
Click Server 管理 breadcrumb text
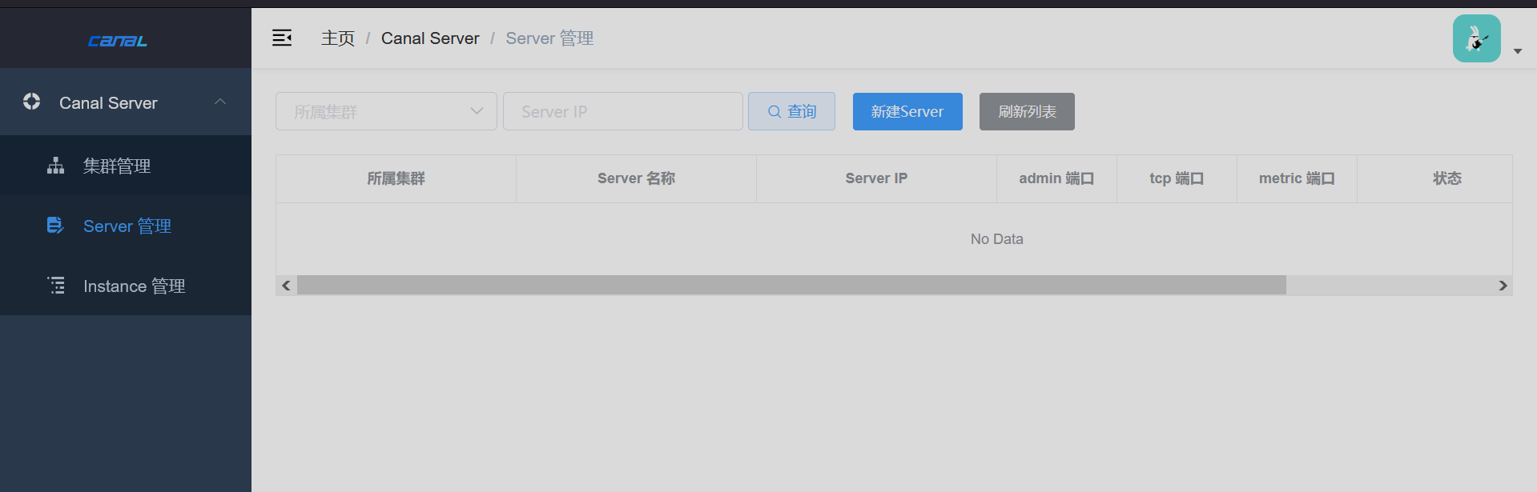click(549, 38)
